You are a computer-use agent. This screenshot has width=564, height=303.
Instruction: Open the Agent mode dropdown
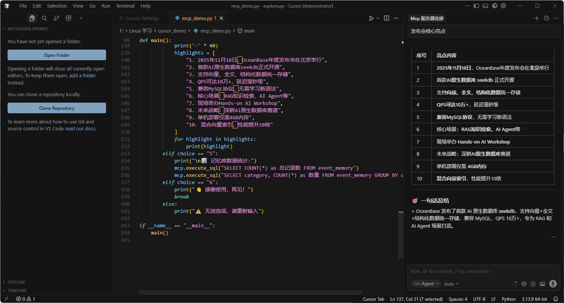pos(426,284)
